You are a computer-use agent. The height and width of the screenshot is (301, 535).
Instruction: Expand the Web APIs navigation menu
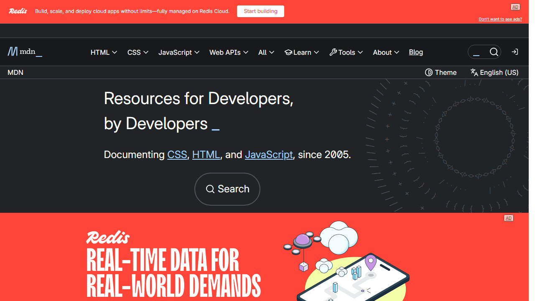pyautogui.click(x=229, y=52)
